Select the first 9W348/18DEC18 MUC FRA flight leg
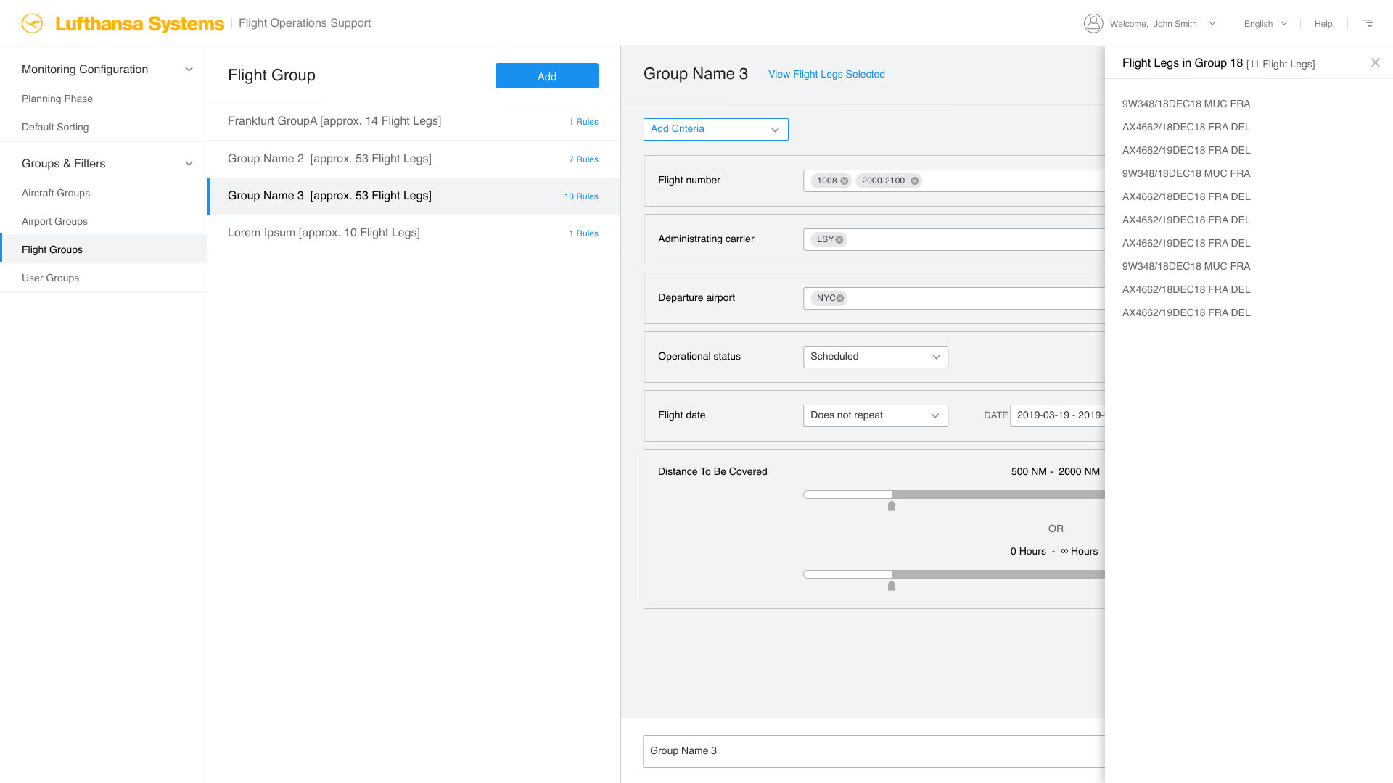Screen dimensions: 1393x783 pos(1186,104)
